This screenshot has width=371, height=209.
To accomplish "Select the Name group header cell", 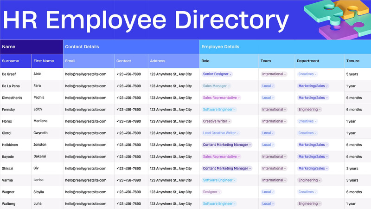I will coord(32,47).
